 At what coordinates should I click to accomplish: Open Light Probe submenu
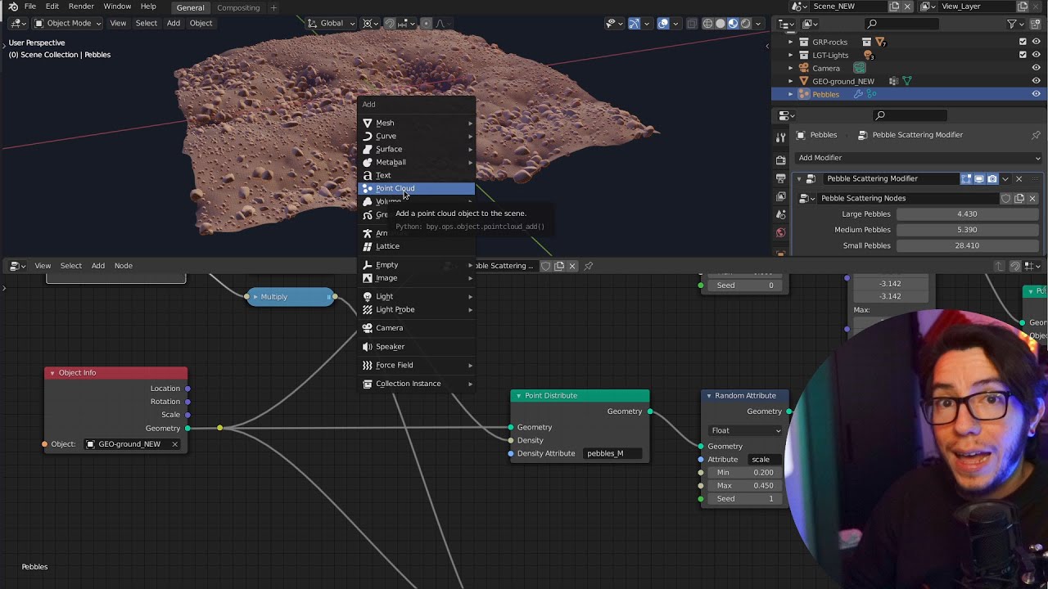point(417,309)
